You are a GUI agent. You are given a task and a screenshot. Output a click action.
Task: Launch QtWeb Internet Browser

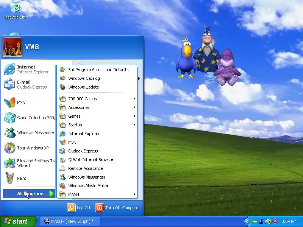pyautogui.click(x=97, y=160)
